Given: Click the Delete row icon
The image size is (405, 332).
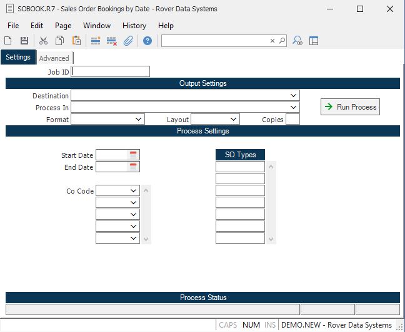Looking at the screenshot, I should coord(112,41).
